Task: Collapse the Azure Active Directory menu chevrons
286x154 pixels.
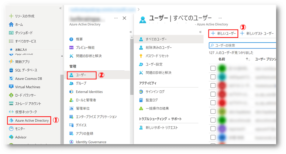Action: (x=131, y=32)
